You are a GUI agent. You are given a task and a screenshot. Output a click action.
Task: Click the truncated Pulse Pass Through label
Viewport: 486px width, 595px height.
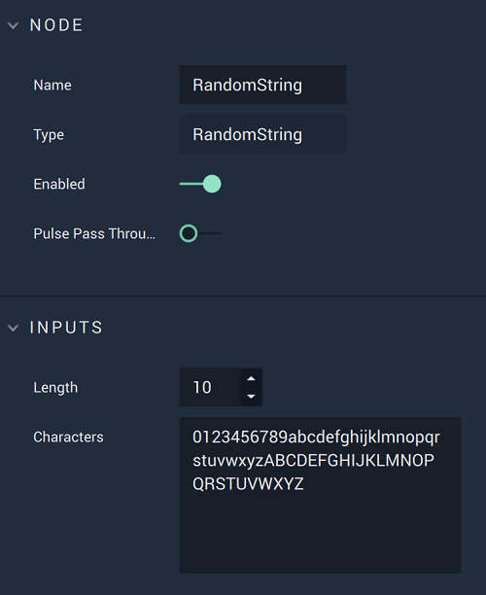tap(94, 233)
